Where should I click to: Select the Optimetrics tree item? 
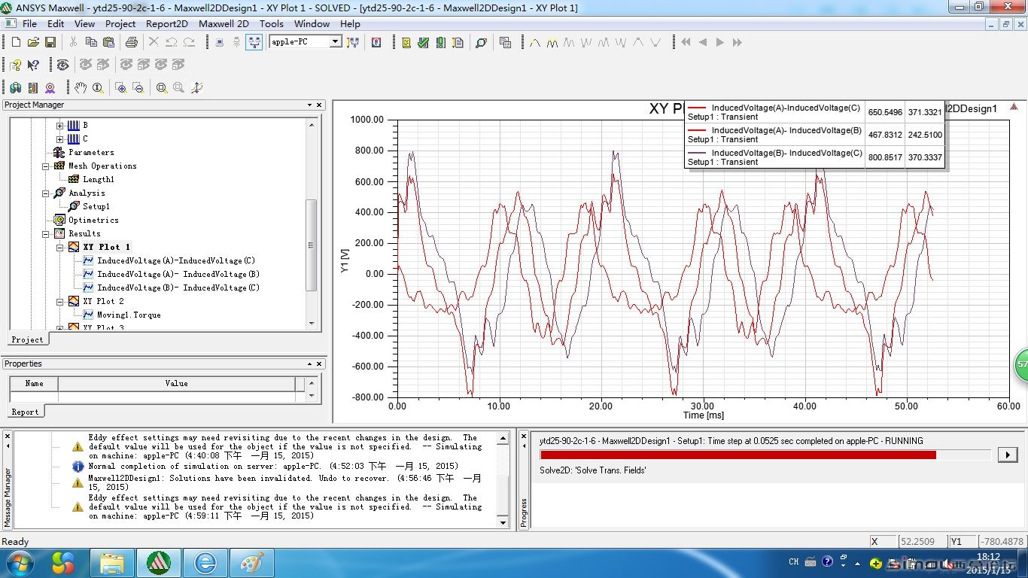93,220
